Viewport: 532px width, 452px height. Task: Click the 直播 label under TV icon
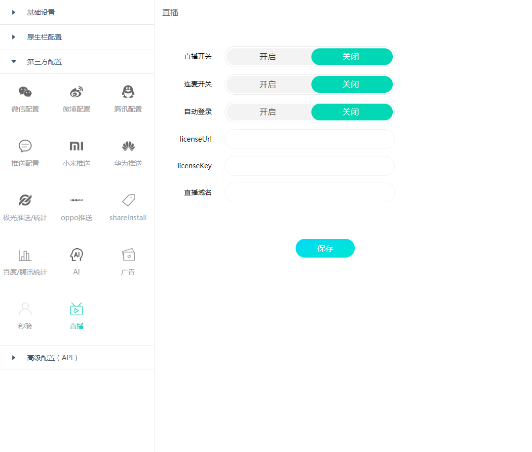[76, 326]
